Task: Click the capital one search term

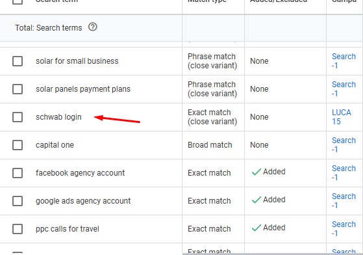Action: [x=55, y=145]
